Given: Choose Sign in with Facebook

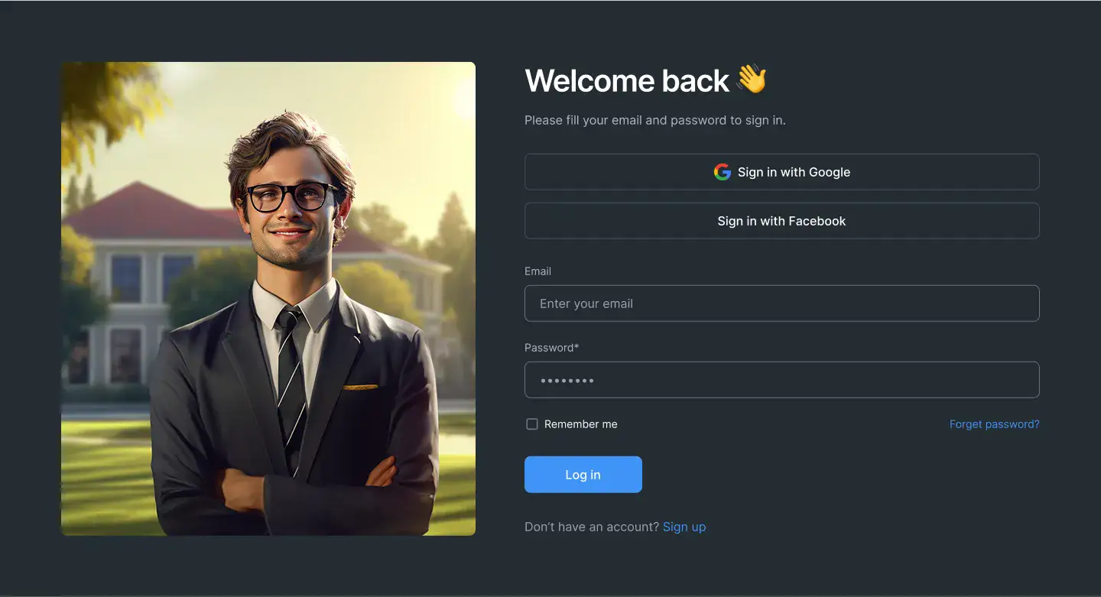Looking at the screenshot, I should 781,221.
